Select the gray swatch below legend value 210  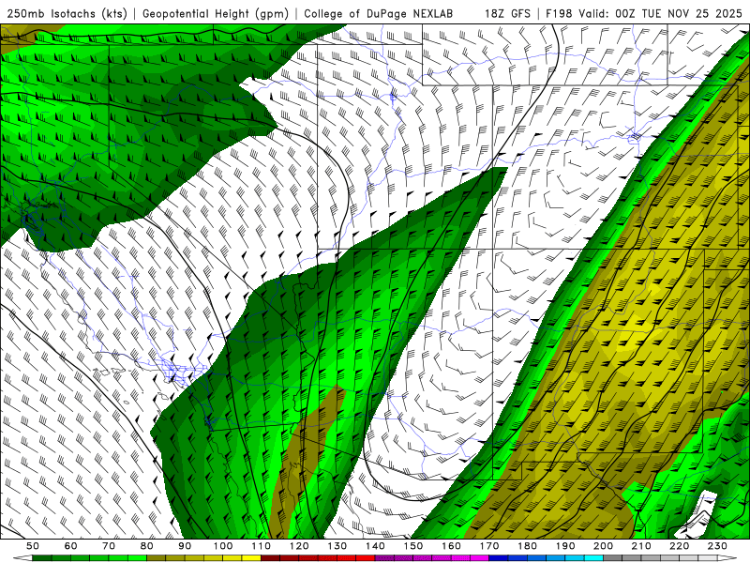pyautogui.click(x=651, y=557)
